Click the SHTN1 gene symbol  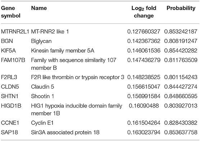[10, 96]
